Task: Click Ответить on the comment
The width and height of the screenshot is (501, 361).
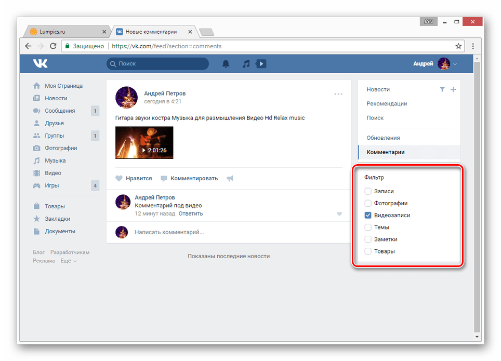Action: (190, 213)
